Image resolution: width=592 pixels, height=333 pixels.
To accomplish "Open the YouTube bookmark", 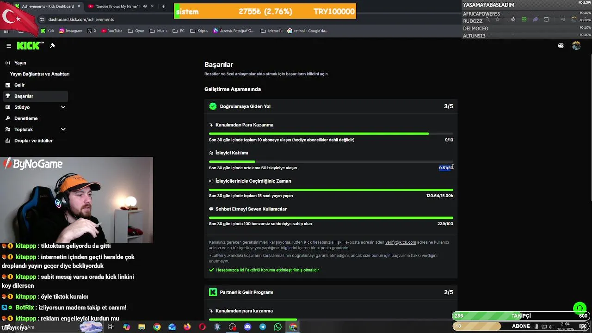I will tap(112, 31).
